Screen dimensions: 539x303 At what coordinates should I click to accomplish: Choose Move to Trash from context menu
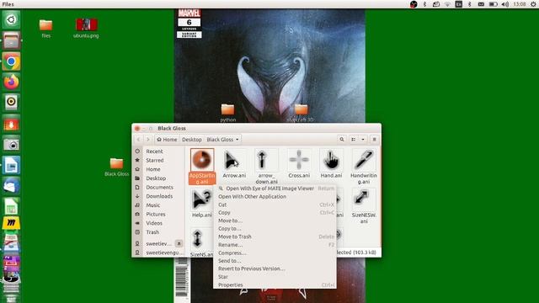(275, 237)
